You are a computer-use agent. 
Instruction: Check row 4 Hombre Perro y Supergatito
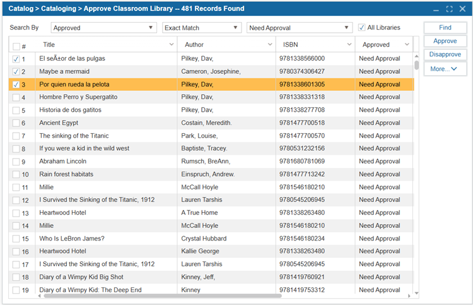16,97
